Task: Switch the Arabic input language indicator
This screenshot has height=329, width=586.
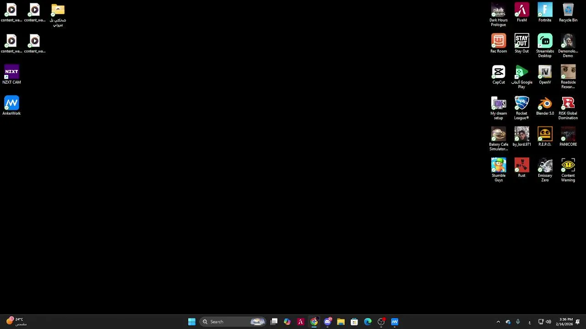Action: 530,322
